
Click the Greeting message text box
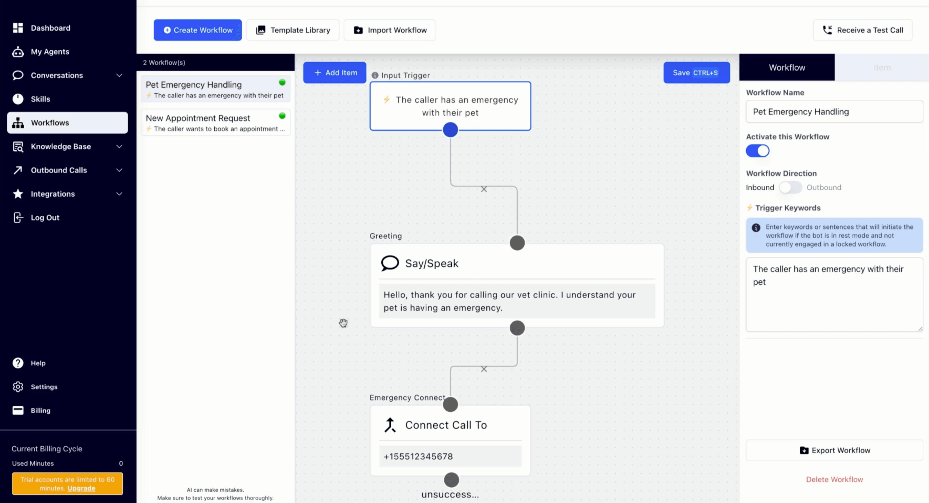517,301
